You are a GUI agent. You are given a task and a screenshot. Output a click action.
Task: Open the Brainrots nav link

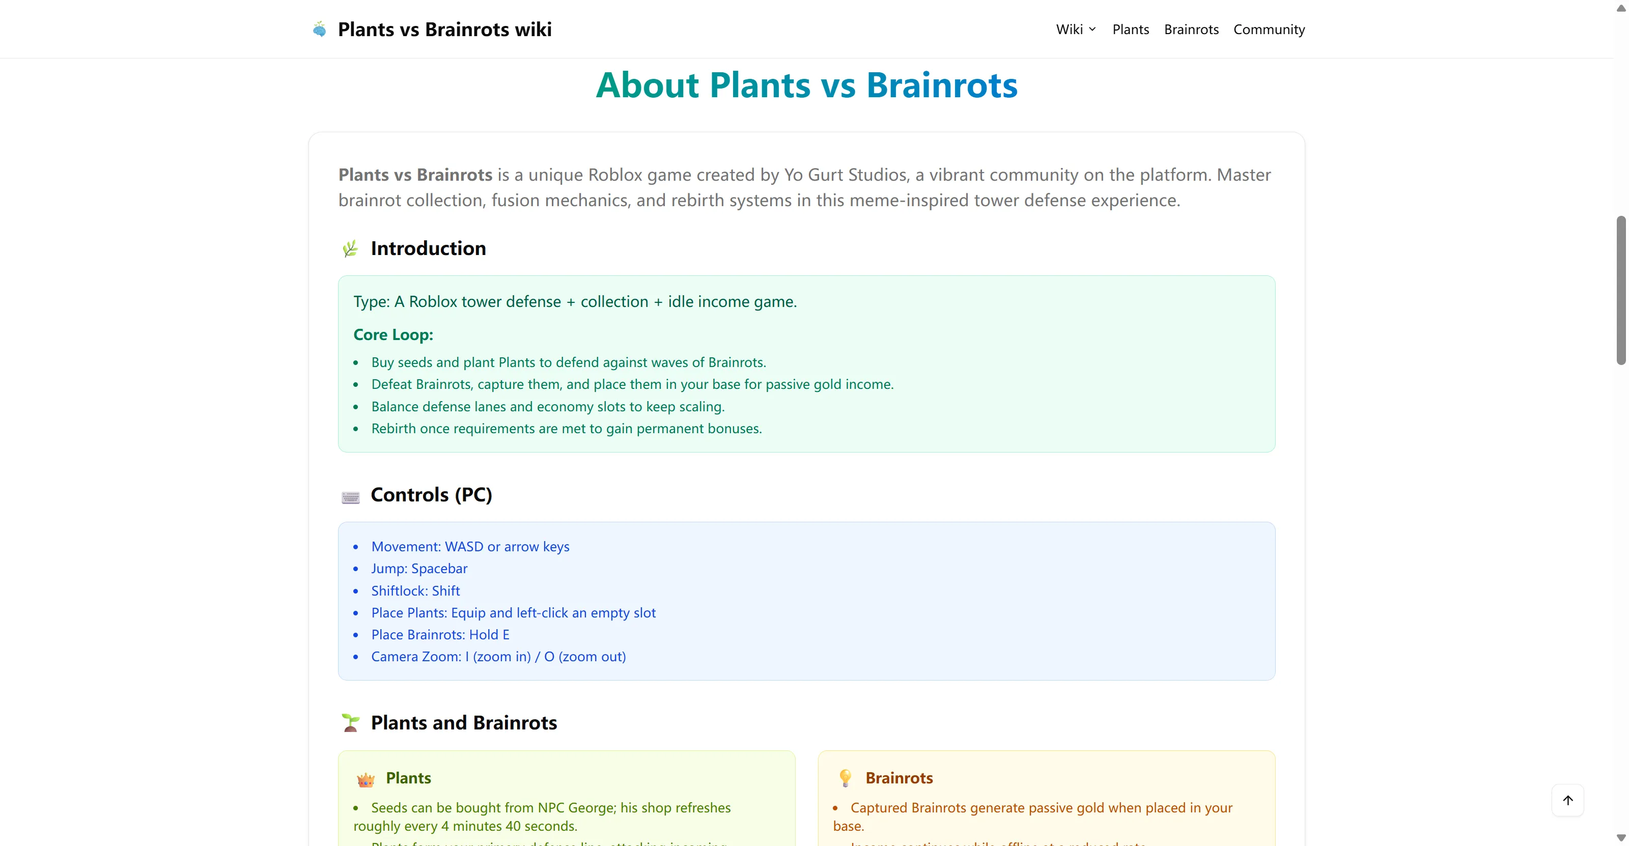pos(1191,29)
